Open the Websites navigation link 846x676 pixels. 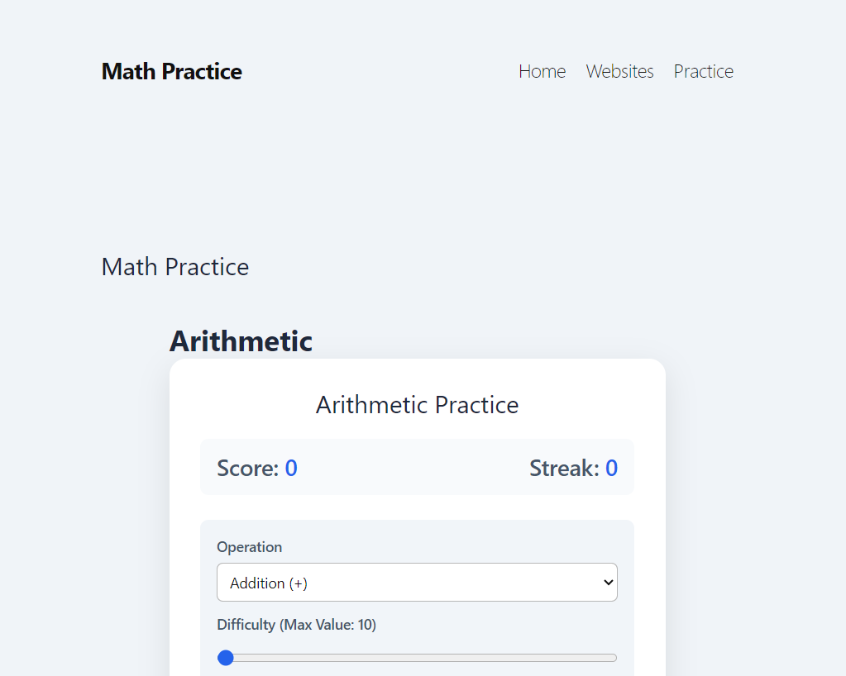pos(619,71)
